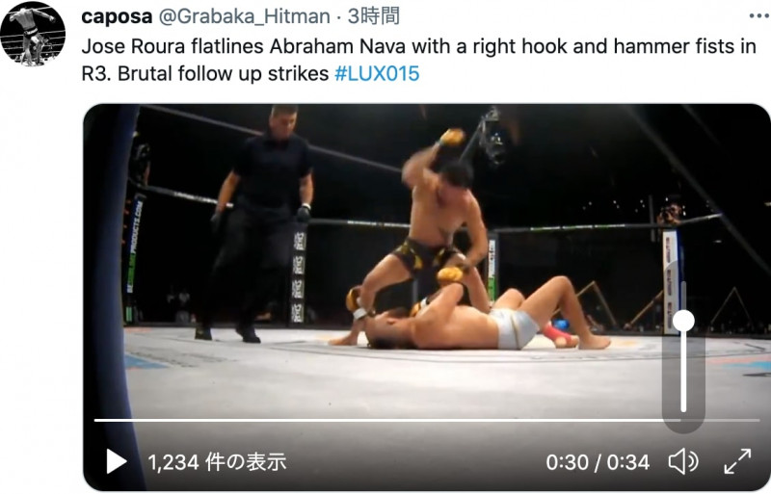771x494 pixels.
Task: Seek to the start of the video progress bar
Action: pyautogui.click(x=97, y=420)
